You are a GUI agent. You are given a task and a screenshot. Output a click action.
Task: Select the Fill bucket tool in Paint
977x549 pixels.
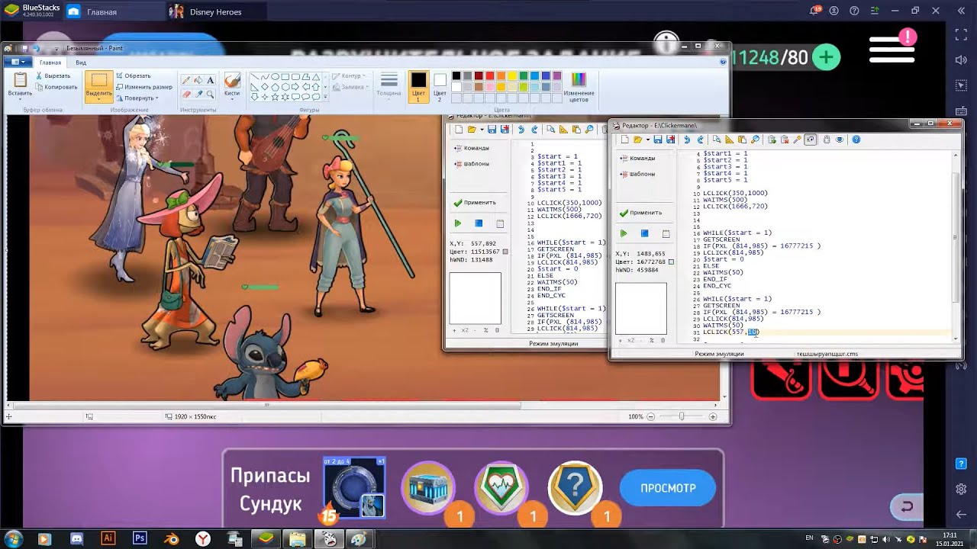pyautogui.click(x=198, y=80)
